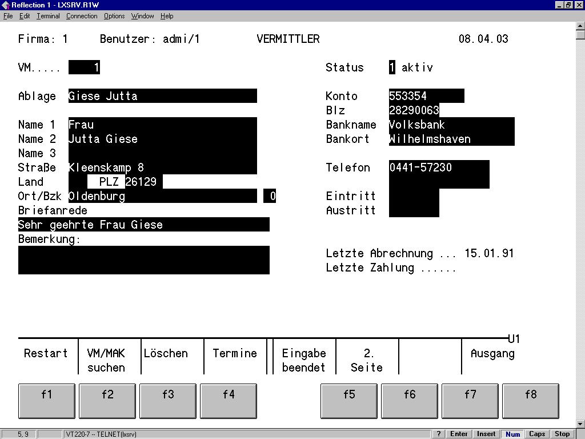The width and height of the screenshot is (585, 439).
Task: Click the Enter button in status bar
Action: 459,434
